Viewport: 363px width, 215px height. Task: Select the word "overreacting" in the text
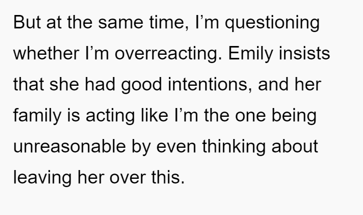169,55
